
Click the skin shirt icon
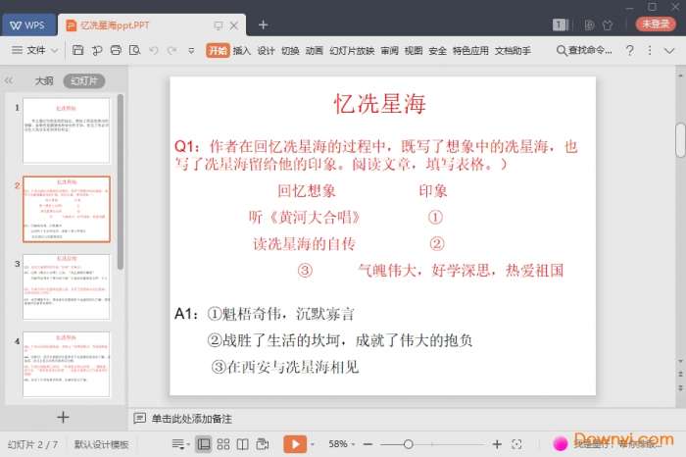tap(608, 25)
